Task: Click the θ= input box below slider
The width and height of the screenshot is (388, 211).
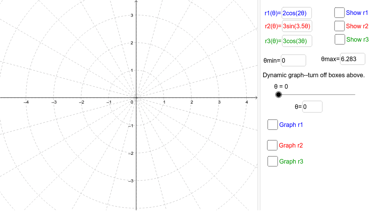Action: click(312, 107)
